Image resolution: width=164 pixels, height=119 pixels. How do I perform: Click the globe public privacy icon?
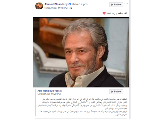71,8
